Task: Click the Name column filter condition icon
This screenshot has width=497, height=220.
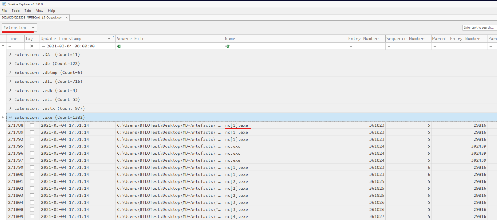Action: (x=227, y=46)
